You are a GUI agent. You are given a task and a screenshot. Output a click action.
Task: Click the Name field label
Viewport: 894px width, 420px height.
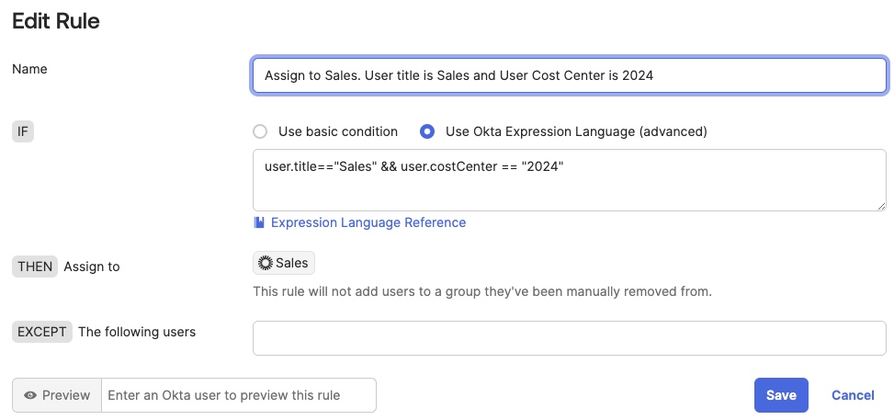29,69
